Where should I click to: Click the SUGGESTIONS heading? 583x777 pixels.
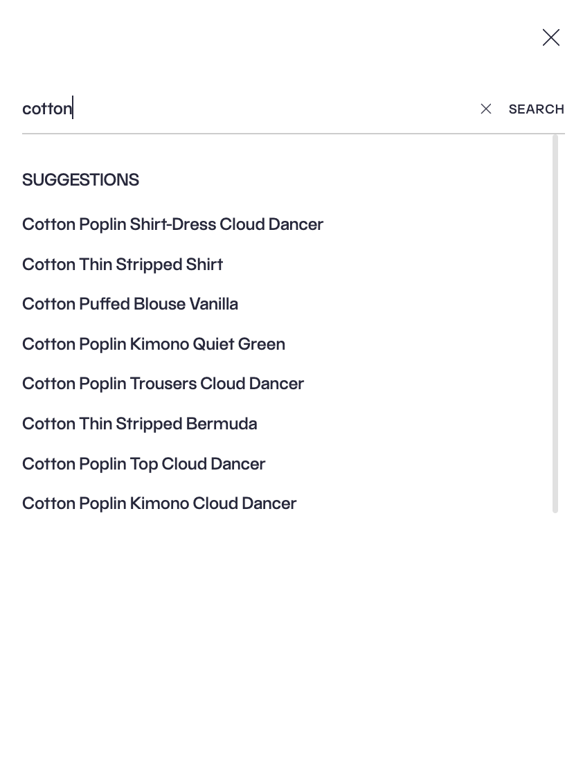pyautogui.click(x=80, y=180)
